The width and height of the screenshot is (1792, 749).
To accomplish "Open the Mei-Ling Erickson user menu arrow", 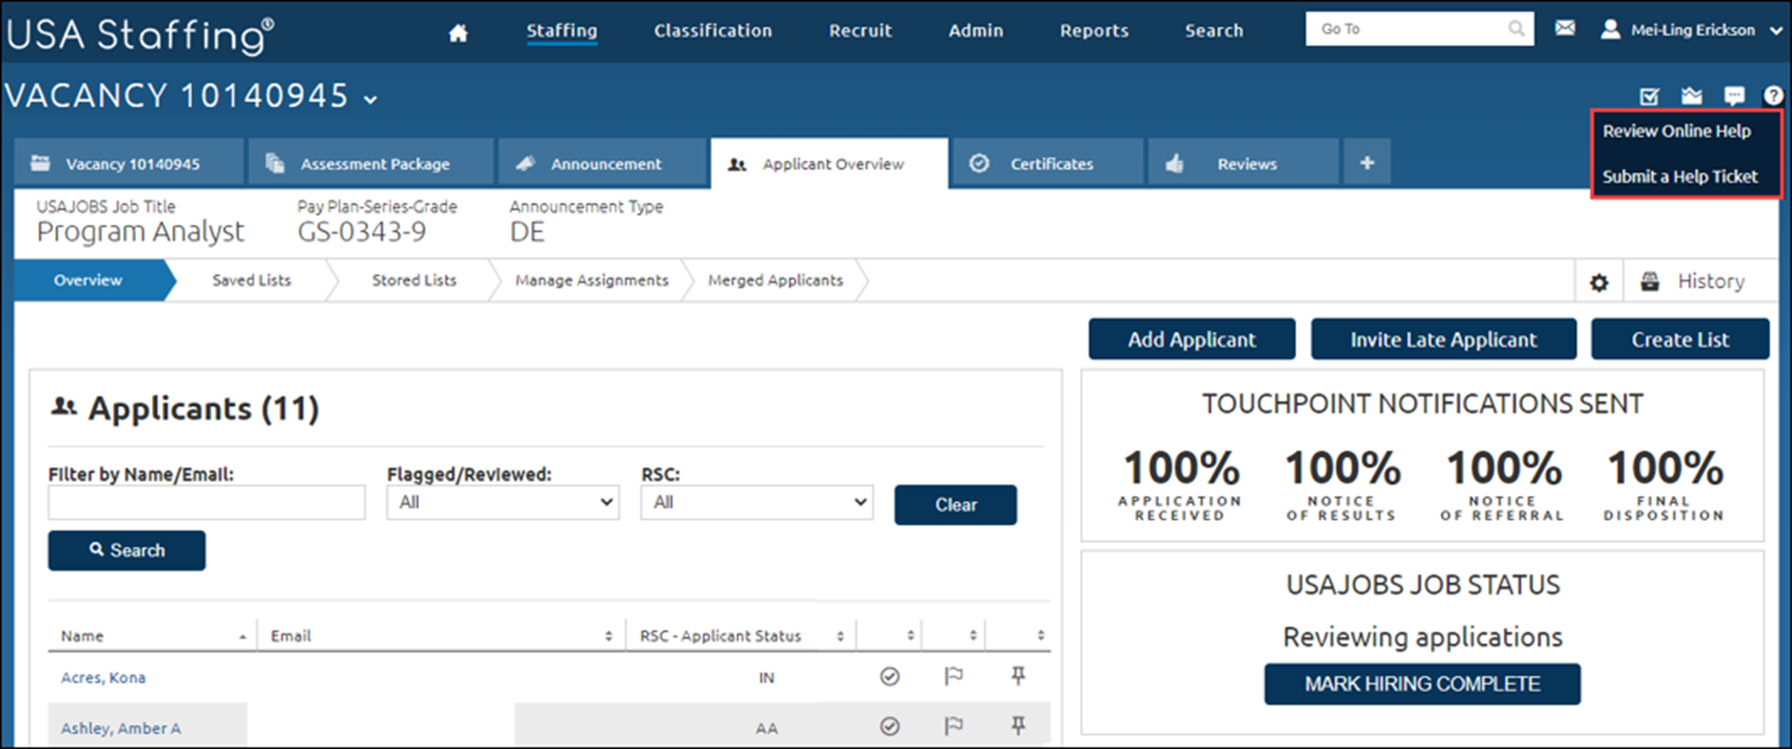I will point(1776,31).
